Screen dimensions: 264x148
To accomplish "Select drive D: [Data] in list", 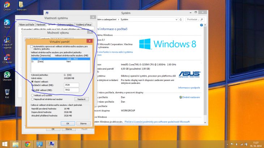I will tap(60, 61).
